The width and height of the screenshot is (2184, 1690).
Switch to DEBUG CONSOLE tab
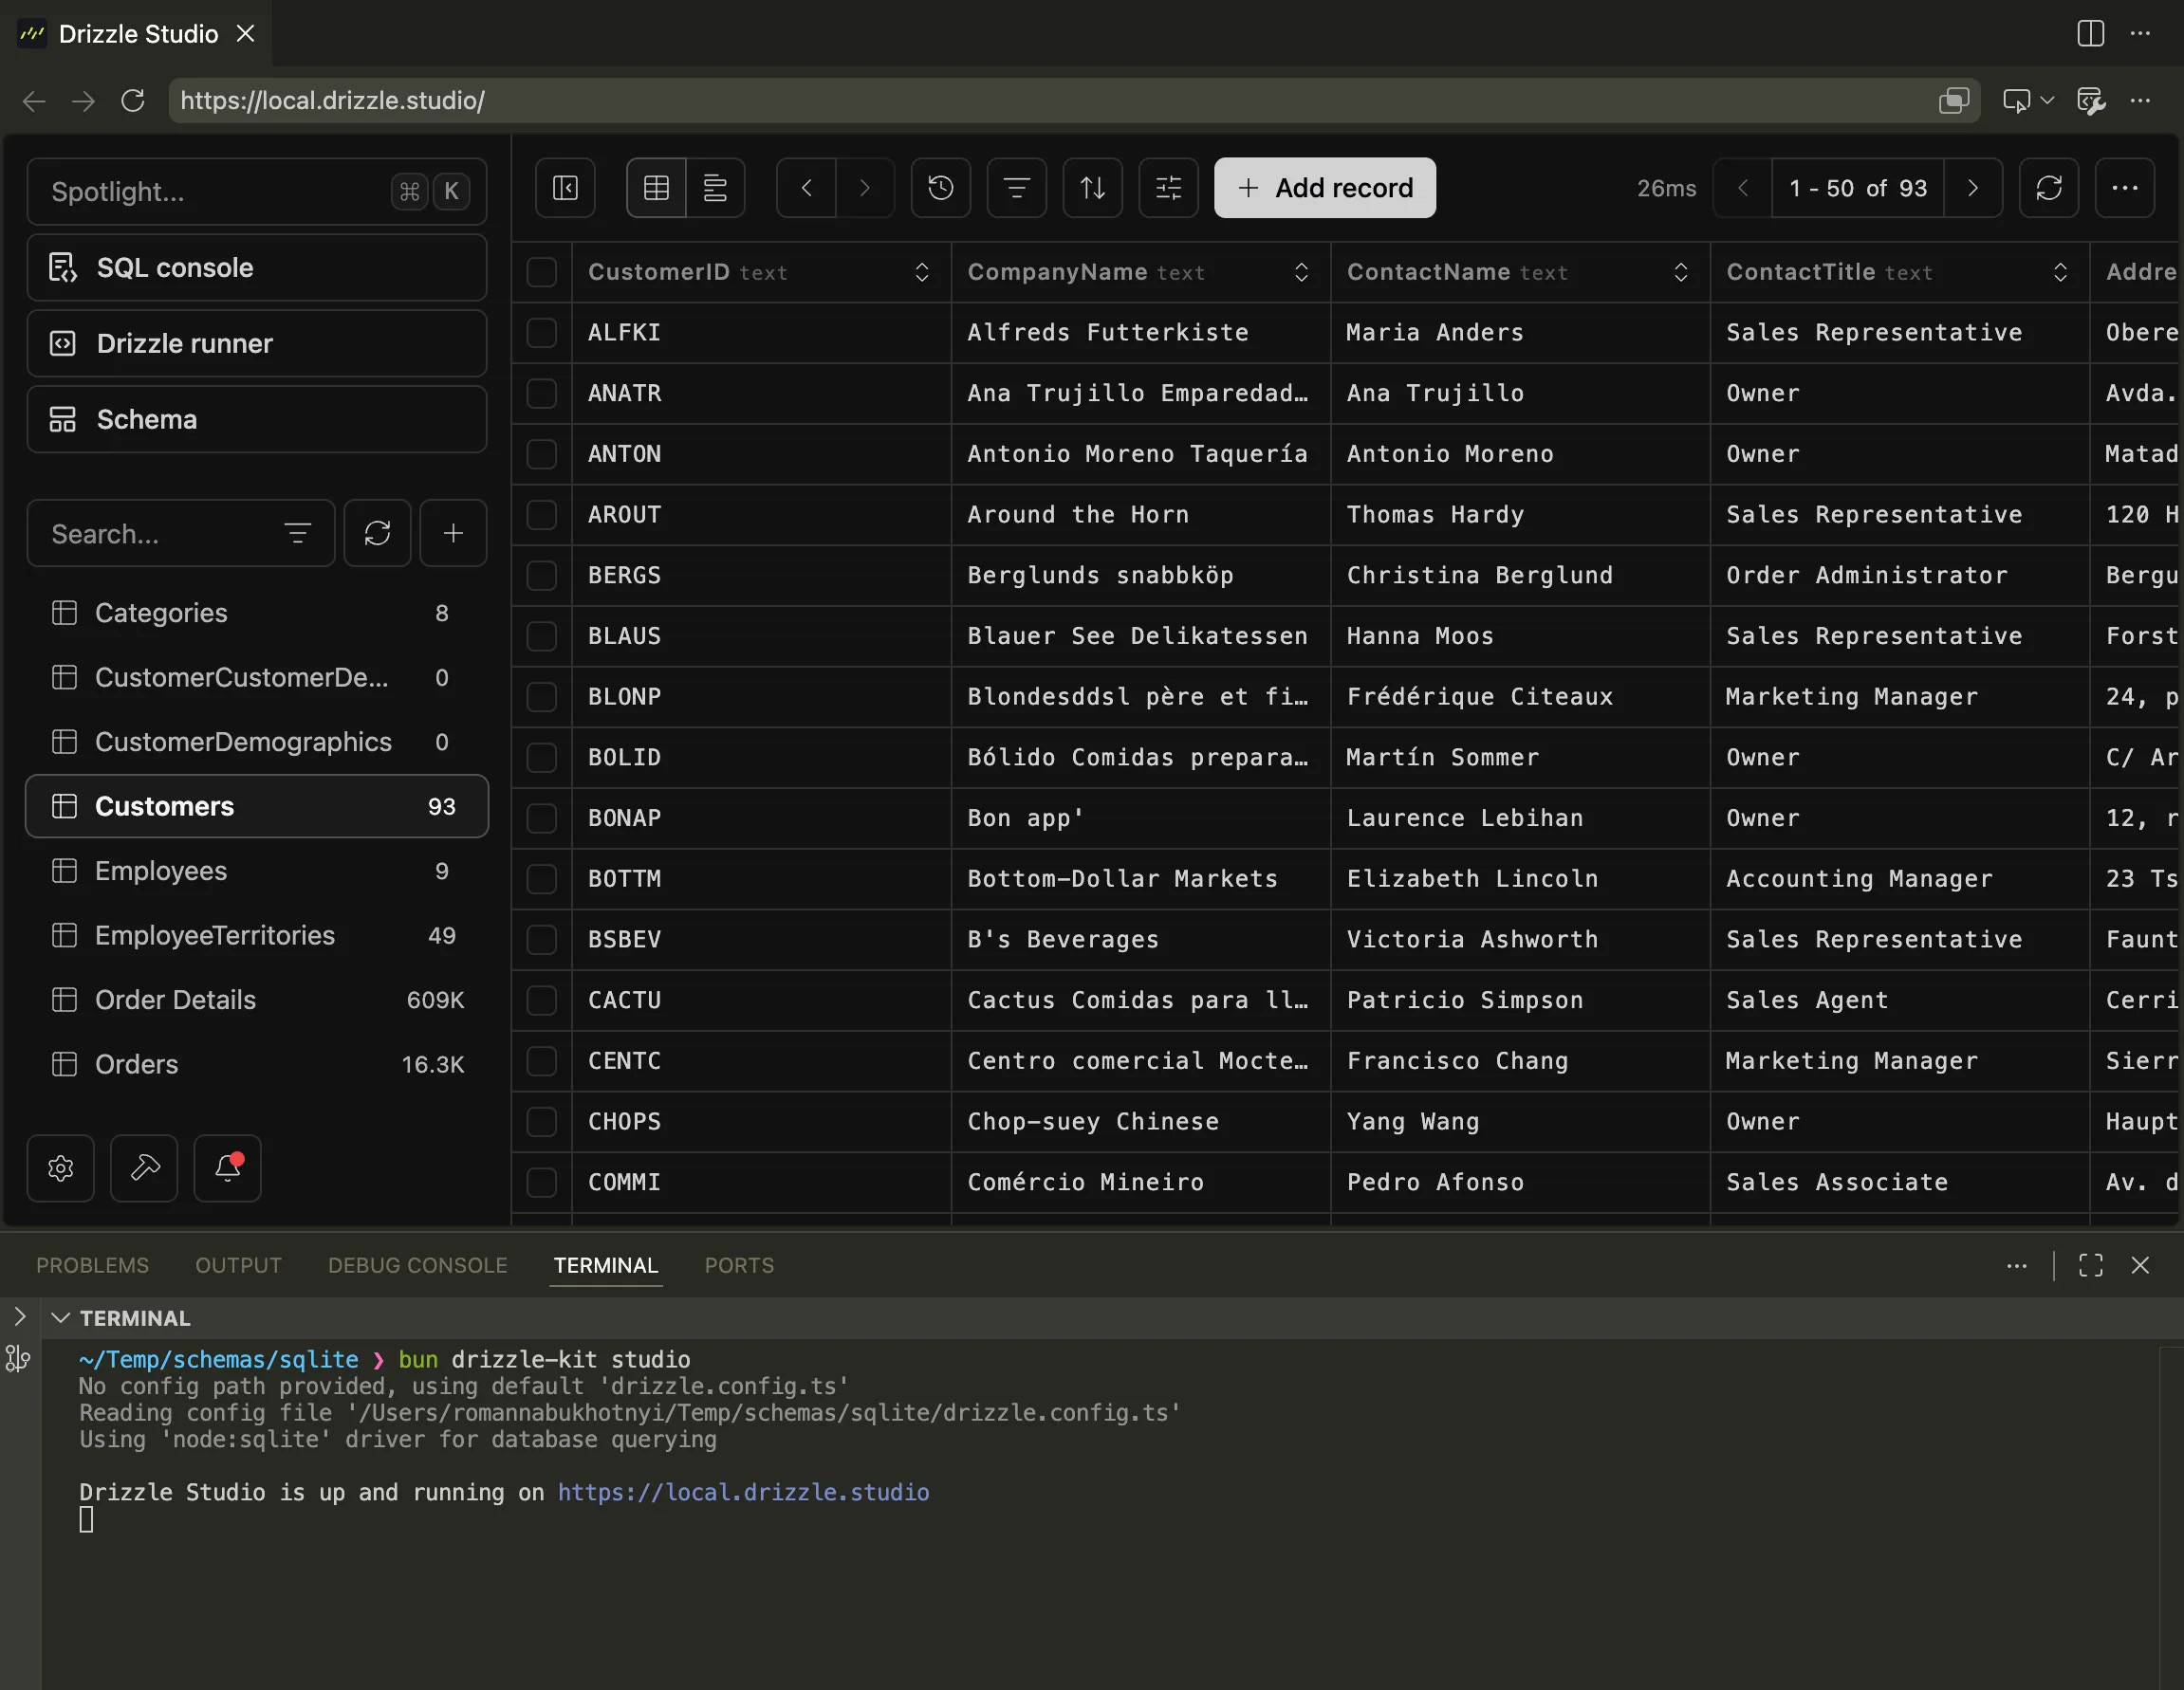pyautogui.click(x=418, y=1265)
